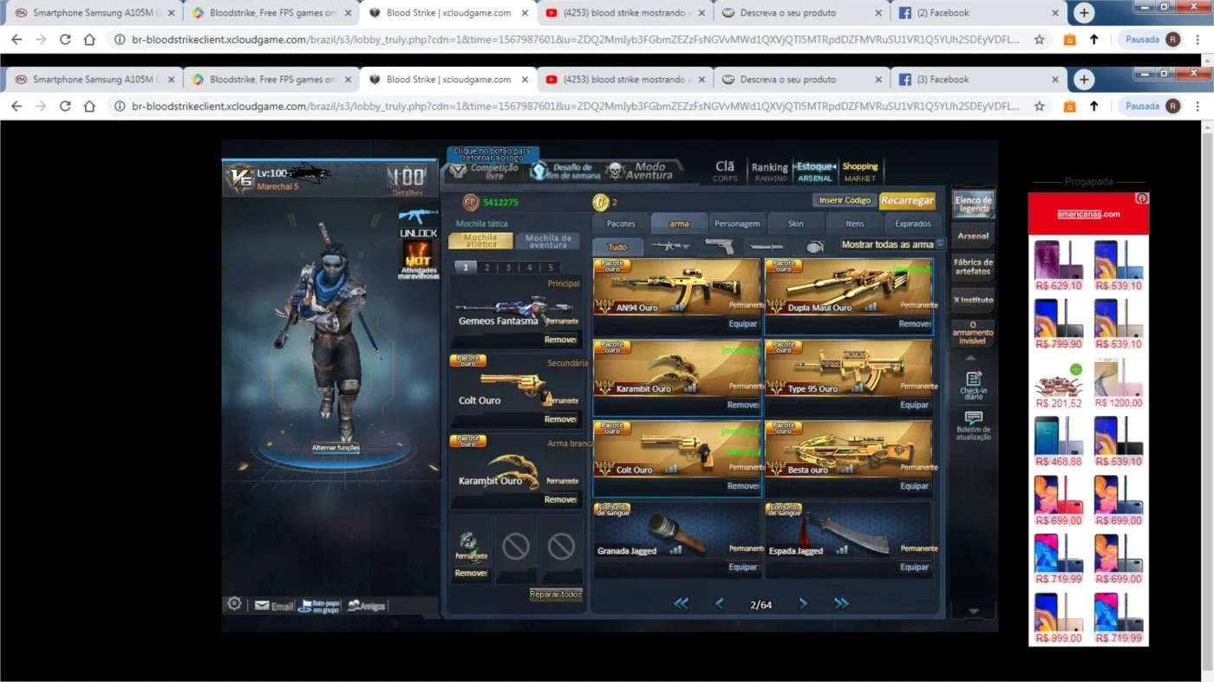
Task: Filter inventory by knife icon
Action: (x=766, y=247)
